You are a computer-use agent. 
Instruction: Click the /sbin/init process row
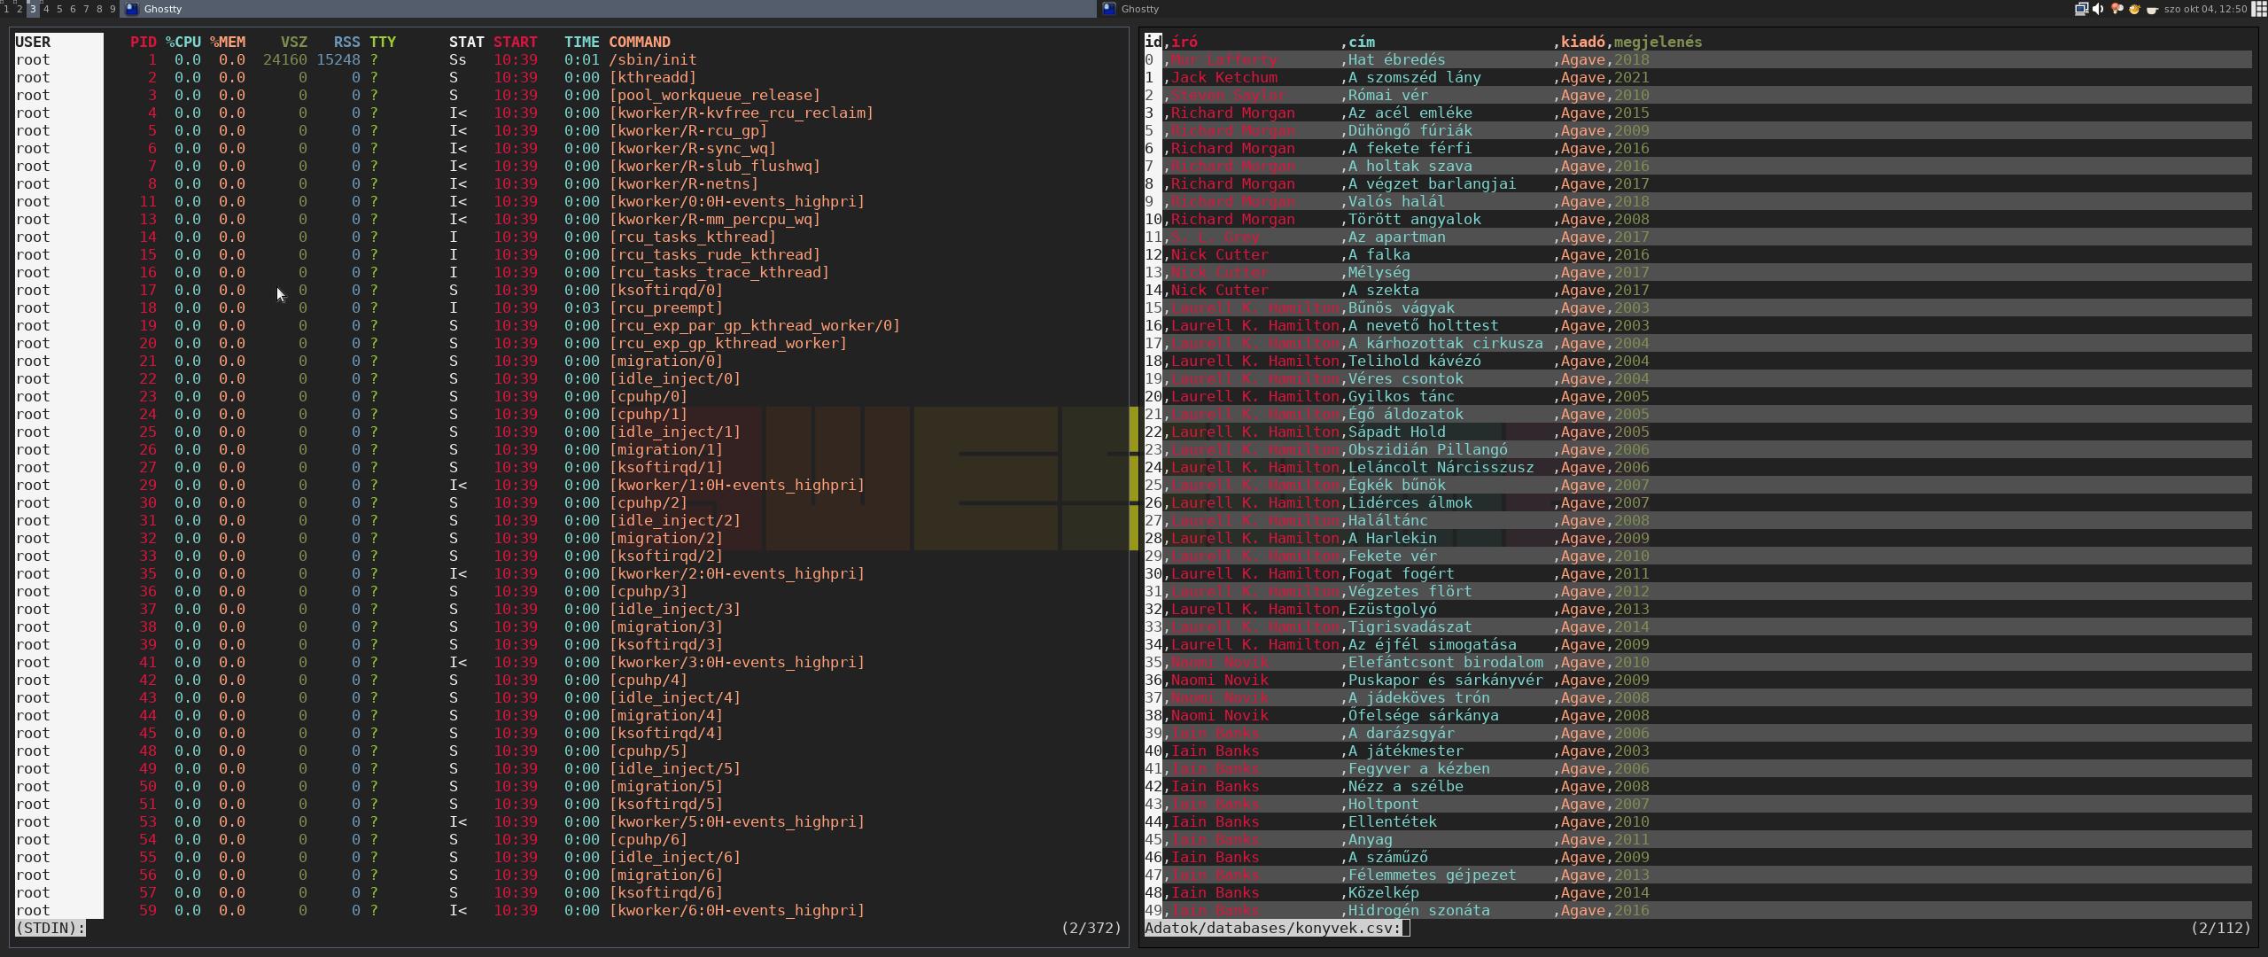(652, 59)
